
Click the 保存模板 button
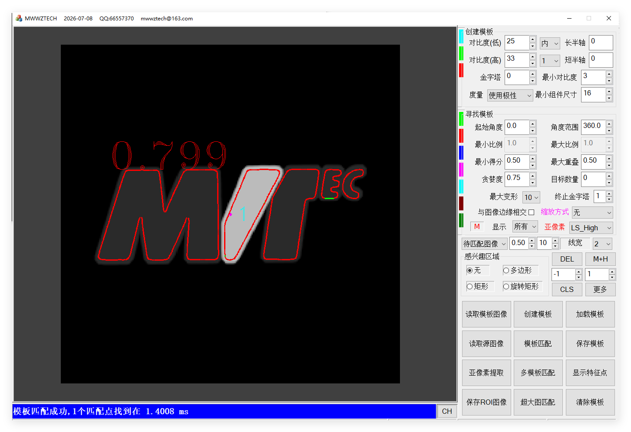click(590, 344)
